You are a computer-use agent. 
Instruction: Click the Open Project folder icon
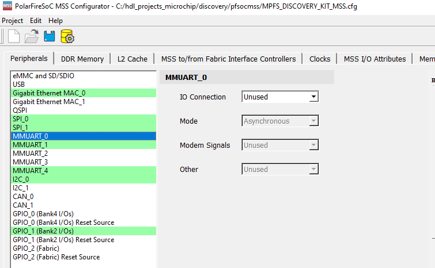pyautogui.click(x=31, y=37)
